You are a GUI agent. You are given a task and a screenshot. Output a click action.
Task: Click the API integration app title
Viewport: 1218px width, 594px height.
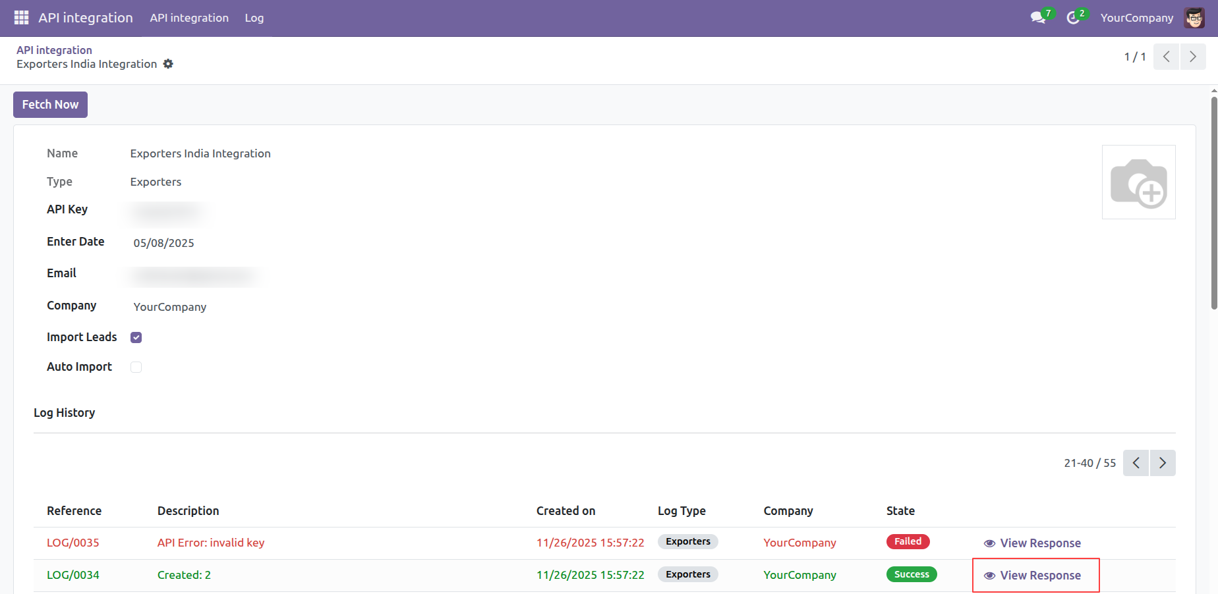click(86, 18)
